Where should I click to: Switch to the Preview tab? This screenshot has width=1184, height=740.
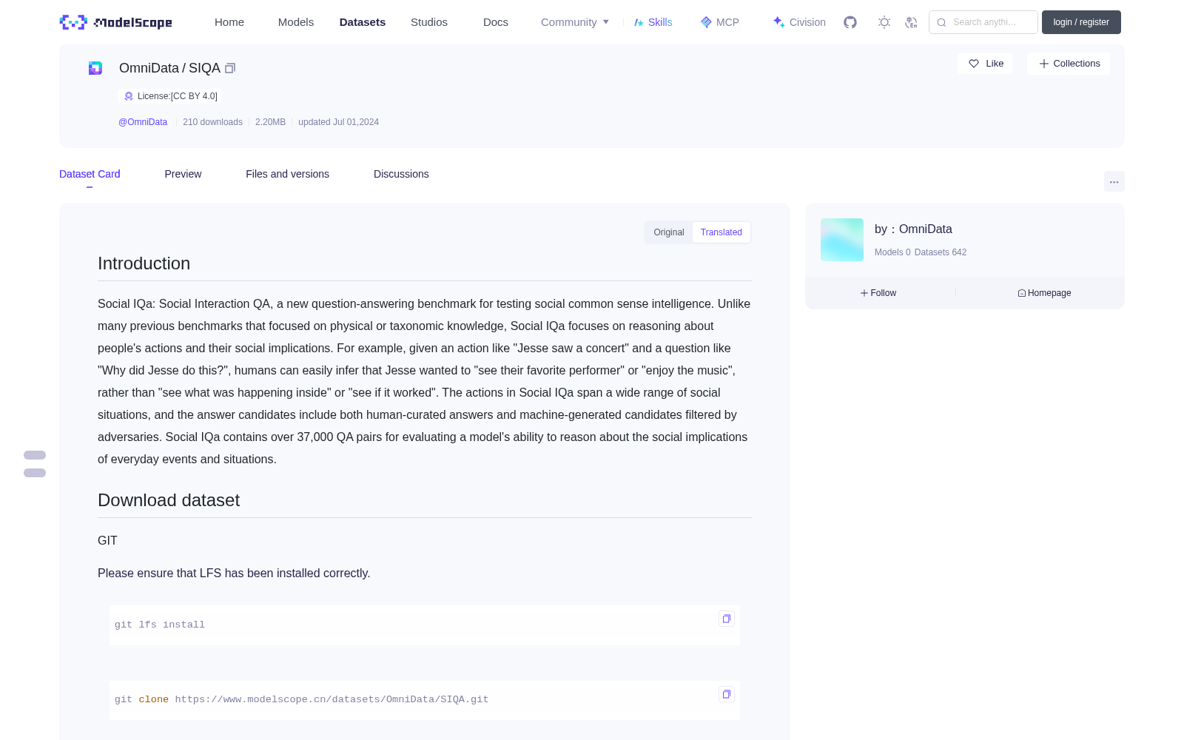(183, 174)
